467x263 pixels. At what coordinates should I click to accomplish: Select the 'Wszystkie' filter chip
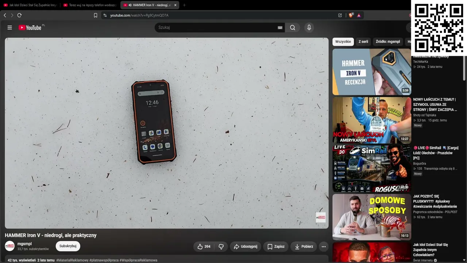tap(343, 42)
